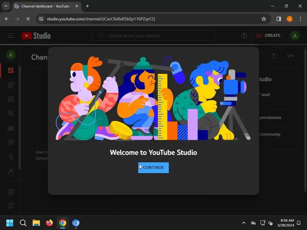
Task: Open the Help question mark icon
Action: pyautogui.click(x=244, y=36)
